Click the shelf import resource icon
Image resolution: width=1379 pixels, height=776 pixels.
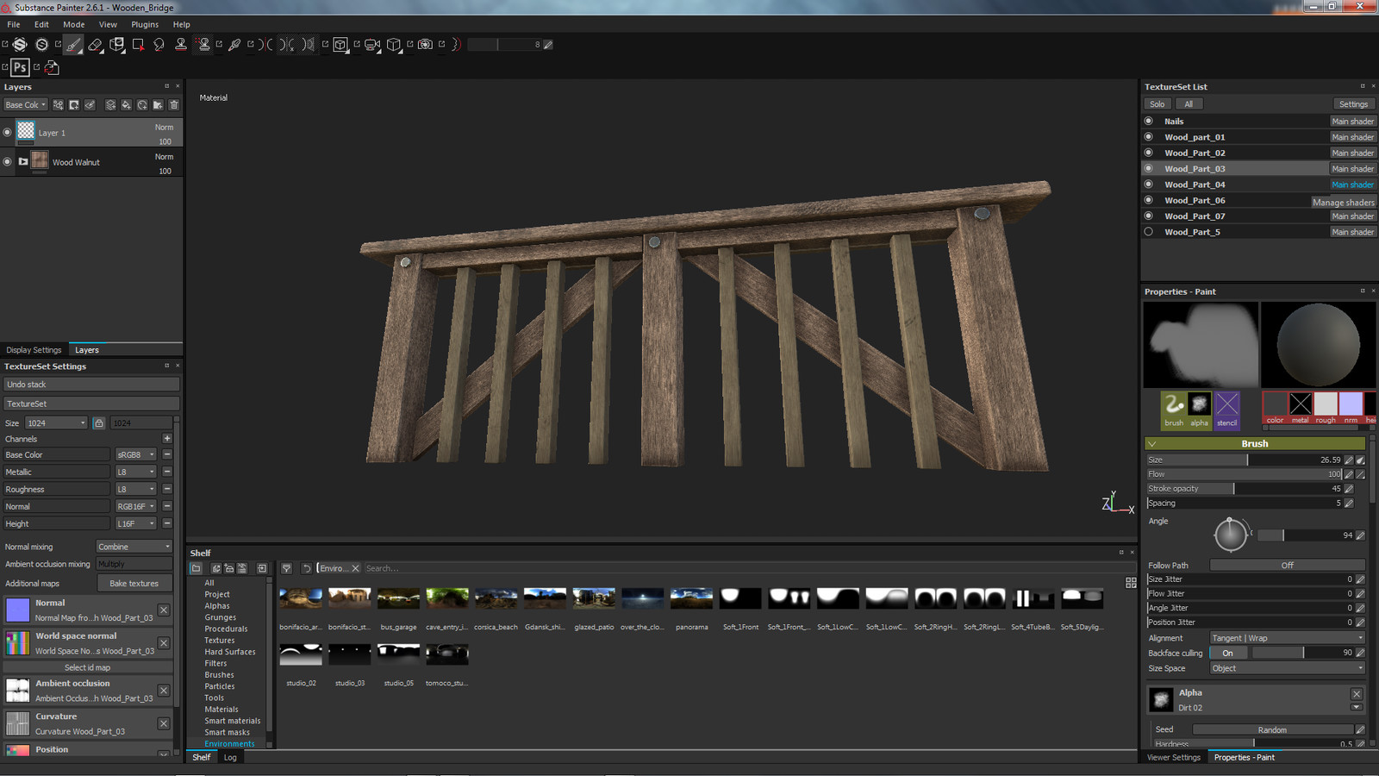pos(262,568)
